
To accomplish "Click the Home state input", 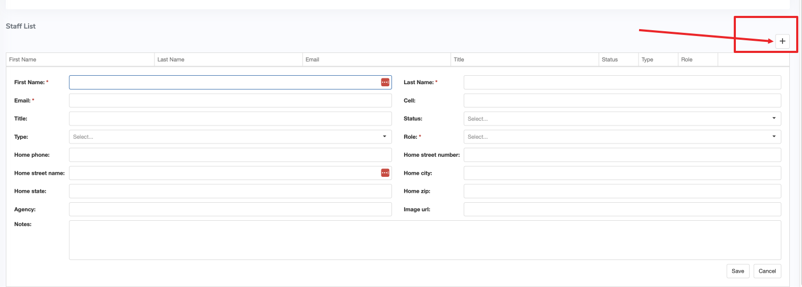I will point(231,191).
